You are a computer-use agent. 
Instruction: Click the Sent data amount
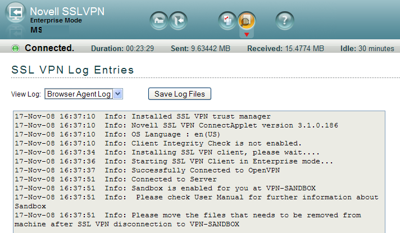tap(209, 49)
